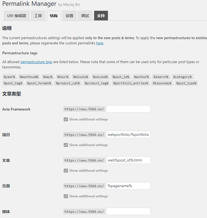Focus the 项目 permastructure input
The width and height of the screenshot is (207, 218).
tap(128, 134)
